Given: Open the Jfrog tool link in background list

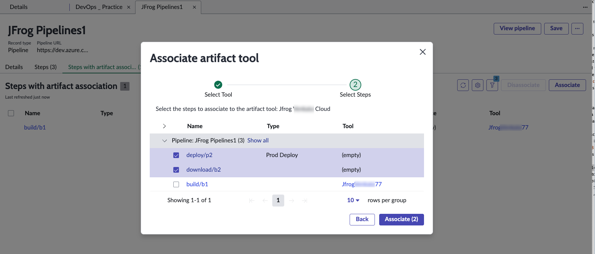Looking at the screenshot, I should tap(508, 127).
